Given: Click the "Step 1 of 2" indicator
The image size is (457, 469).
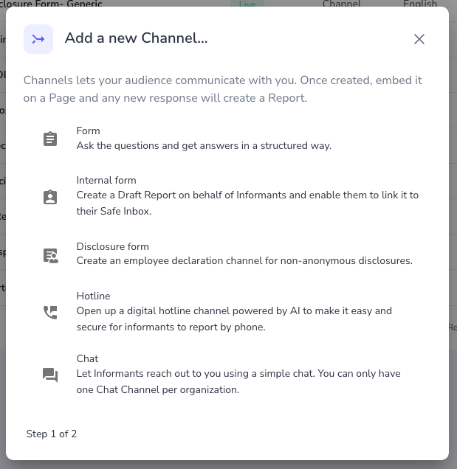Looking at the screenshot, I should [52, 434].
